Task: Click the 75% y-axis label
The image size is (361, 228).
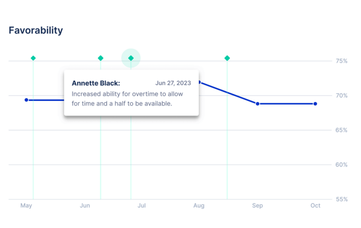Action: pyautogui.click(x=342, y=61)
